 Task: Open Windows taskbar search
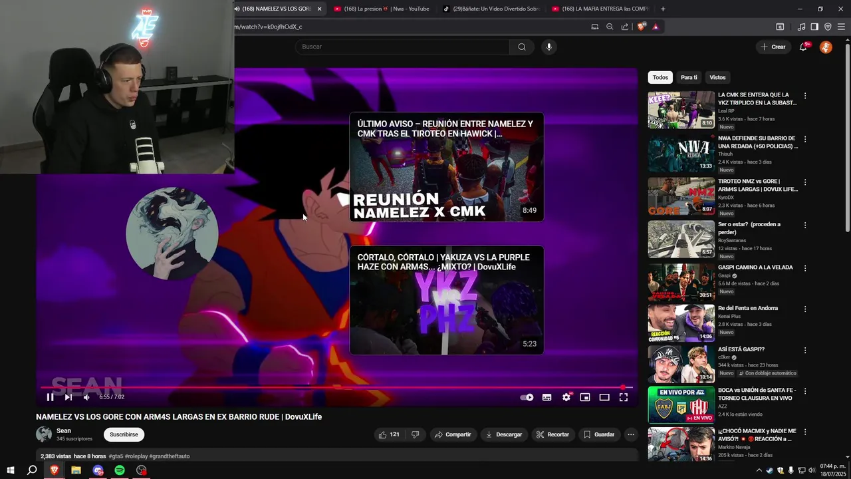pyautogui.click(x=32, y=470)
